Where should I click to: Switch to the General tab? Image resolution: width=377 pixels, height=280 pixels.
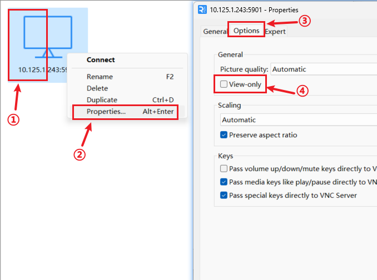(215, 32)
